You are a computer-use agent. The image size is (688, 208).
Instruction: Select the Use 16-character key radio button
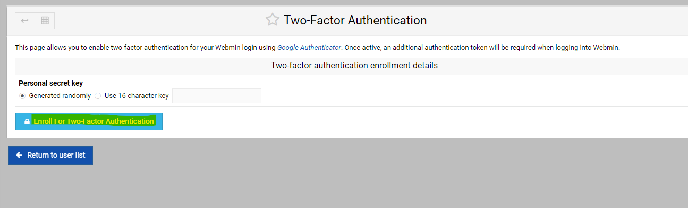pyautogui.click(x=98, y=96)
